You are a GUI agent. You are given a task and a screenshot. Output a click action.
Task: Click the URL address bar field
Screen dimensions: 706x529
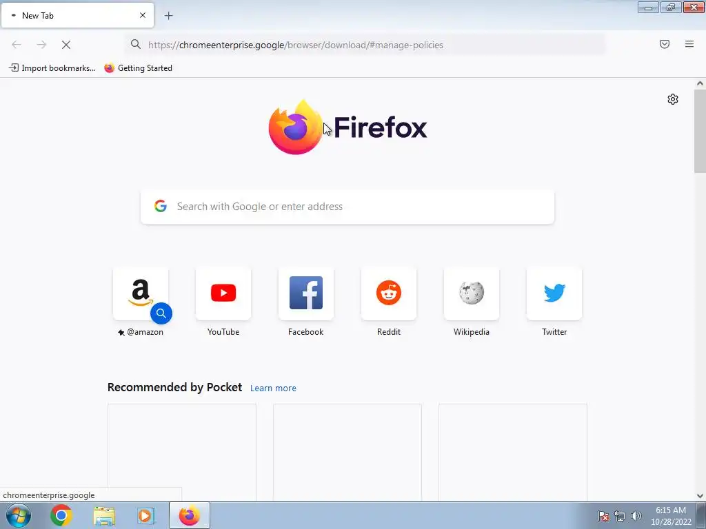coord(365,45)
